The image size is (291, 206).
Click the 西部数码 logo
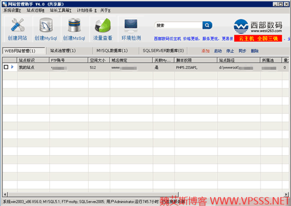[258, 26]
